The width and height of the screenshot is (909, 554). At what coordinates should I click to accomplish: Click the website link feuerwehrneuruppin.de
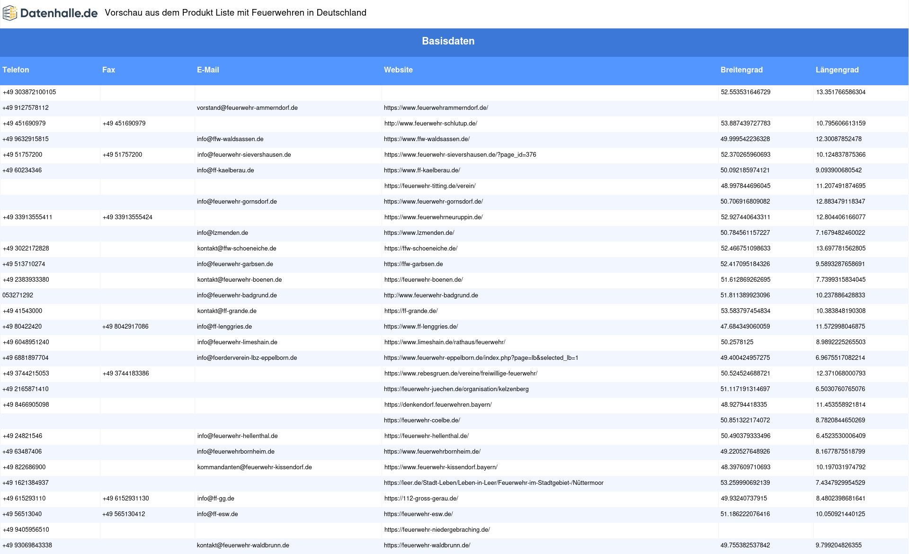click(x=434, y=217)
